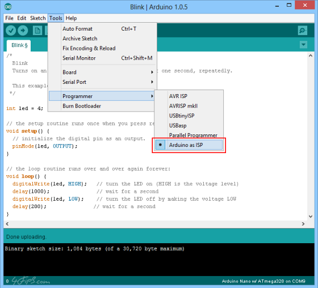
Task: Expand the Programmer submenu
Action: (x=102, y=96)
